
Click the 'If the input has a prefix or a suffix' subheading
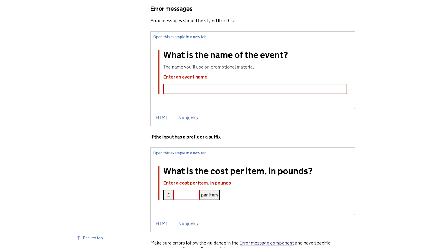(x=185, y=137)
